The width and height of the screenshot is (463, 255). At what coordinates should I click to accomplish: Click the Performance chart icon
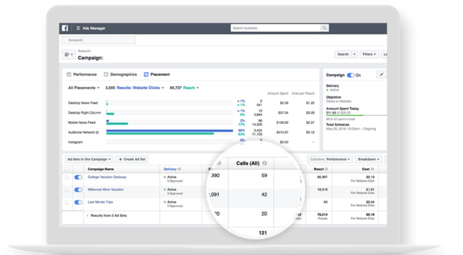click(69, 74)
